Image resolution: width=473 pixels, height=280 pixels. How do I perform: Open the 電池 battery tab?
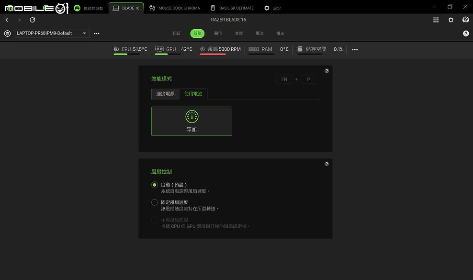pyautogui.click(x=259, y=33)
